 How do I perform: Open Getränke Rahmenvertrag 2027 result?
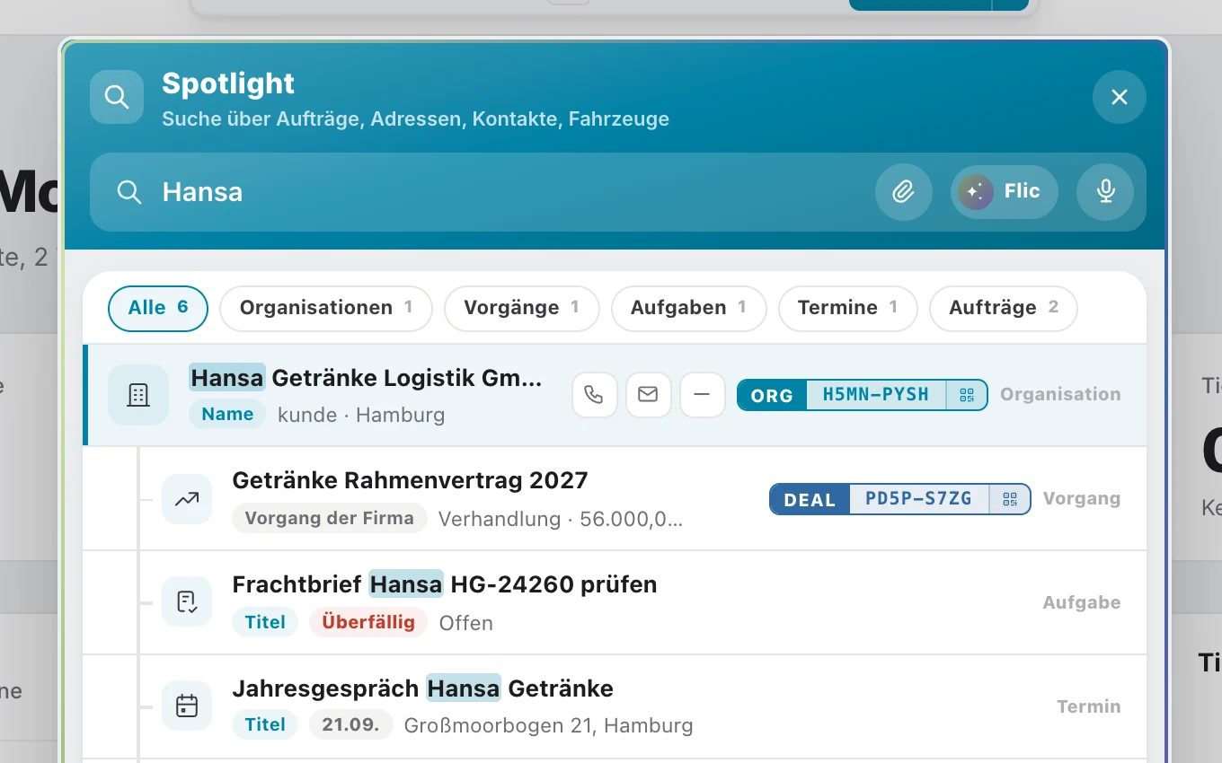615,499
